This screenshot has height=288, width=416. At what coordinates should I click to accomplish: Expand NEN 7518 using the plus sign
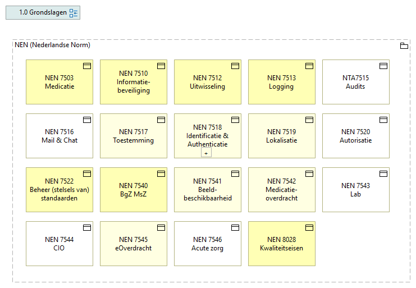pyautogui.click(x=207, y=153)
